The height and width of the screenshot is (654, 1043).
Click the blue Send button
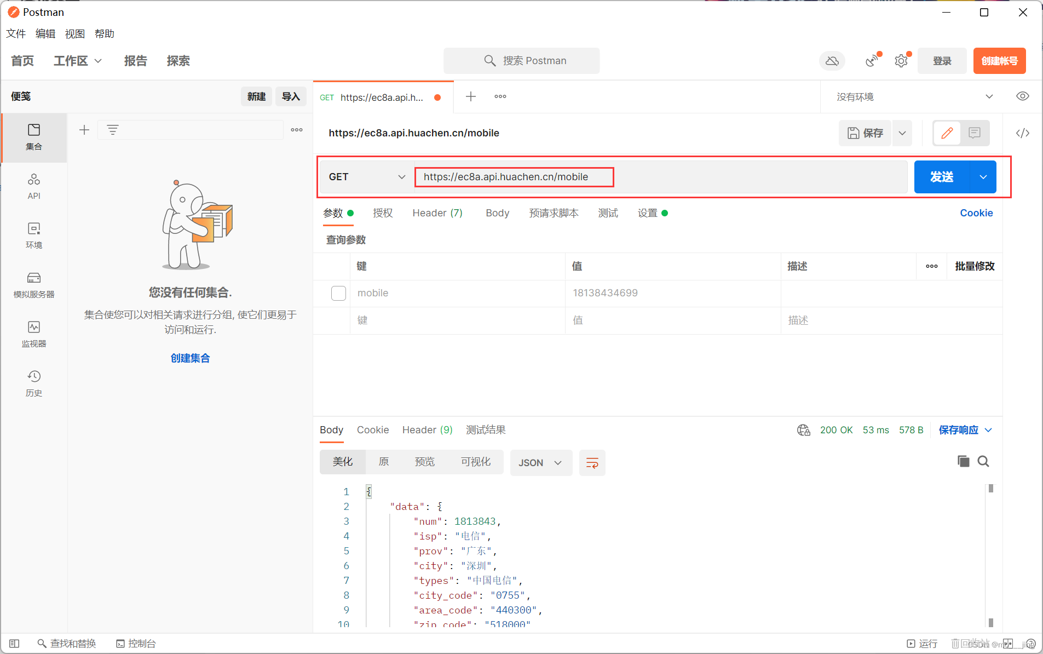tap(942, 177)
